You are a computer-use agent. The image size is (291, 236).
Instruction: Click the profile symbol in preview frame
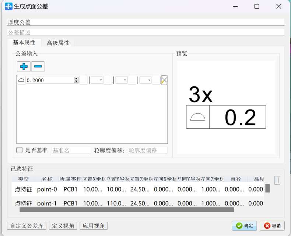point(198,117)
